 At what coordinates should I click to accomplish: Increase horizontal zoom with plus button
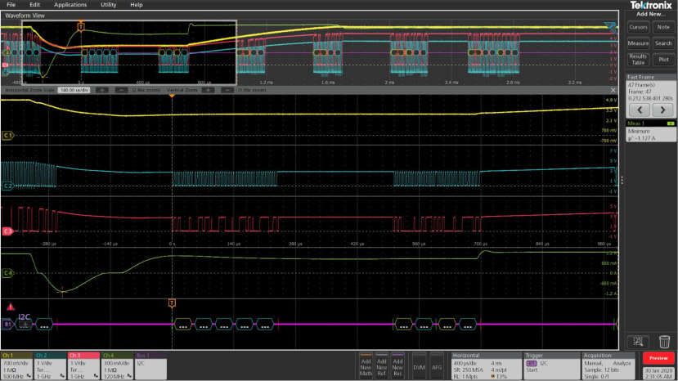pyautogui.click(x=102, y=90)
